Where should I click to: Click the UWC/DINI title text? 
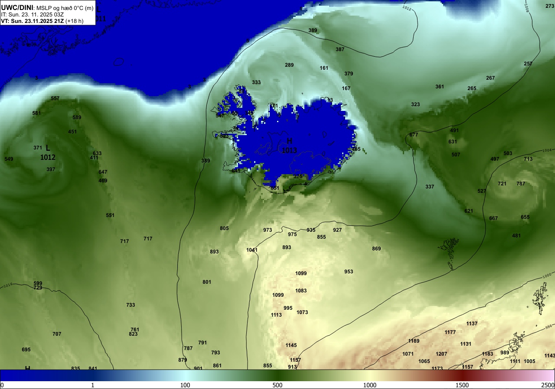(x=17, y=7)
